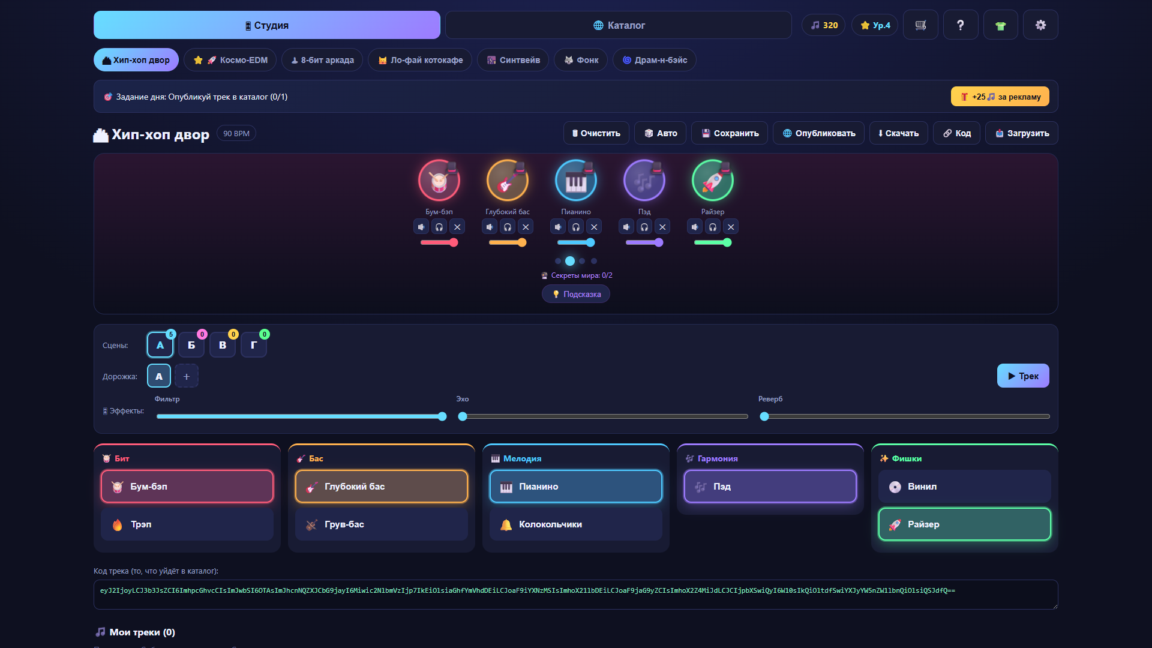Select the Хип-хоп двор world

coord(136,60)
